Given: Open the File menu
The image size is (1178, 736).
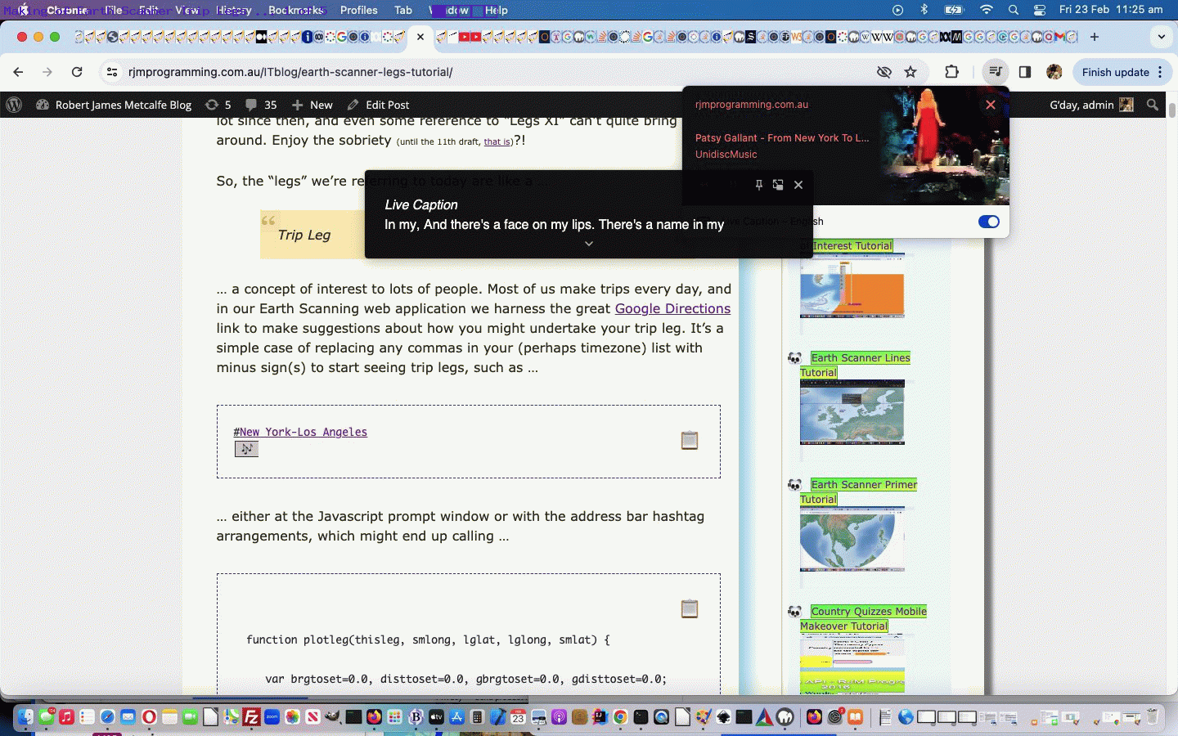Looking at the screenshot, I should pos(114,10).
